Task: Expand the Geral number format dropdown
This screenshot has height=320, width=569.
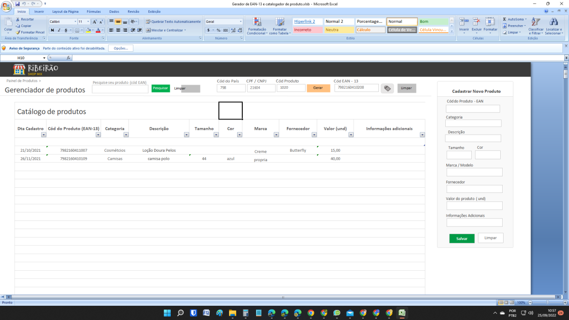Action: pos(241,22)
